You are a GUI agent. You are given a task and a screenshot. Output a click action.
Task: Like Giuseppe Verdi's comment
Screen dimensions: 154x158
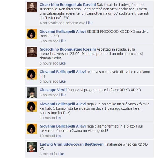click(x=62, y=95)
